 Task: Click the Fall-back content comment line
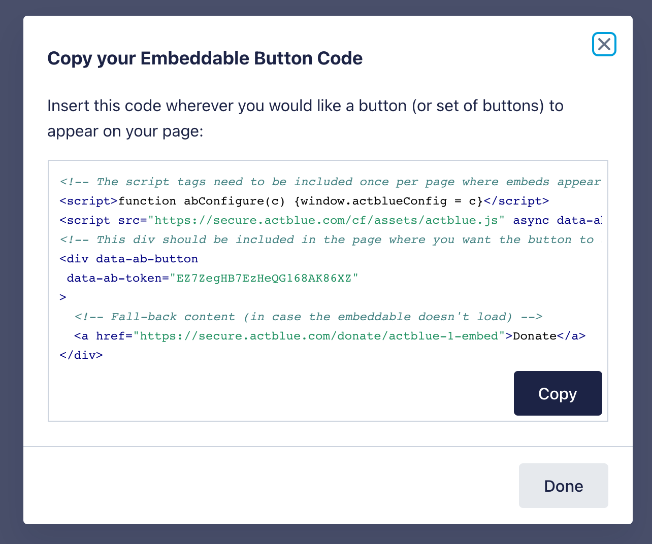click(x=308, y=317)
